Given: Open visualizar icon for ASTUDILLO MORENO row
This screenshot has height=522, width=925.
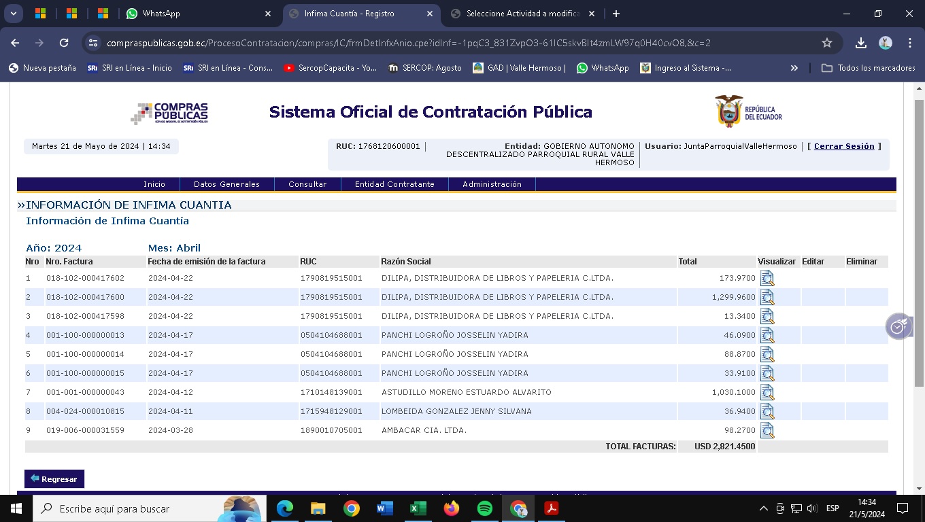Looking at the screenshot, I should tap(767, 392).
